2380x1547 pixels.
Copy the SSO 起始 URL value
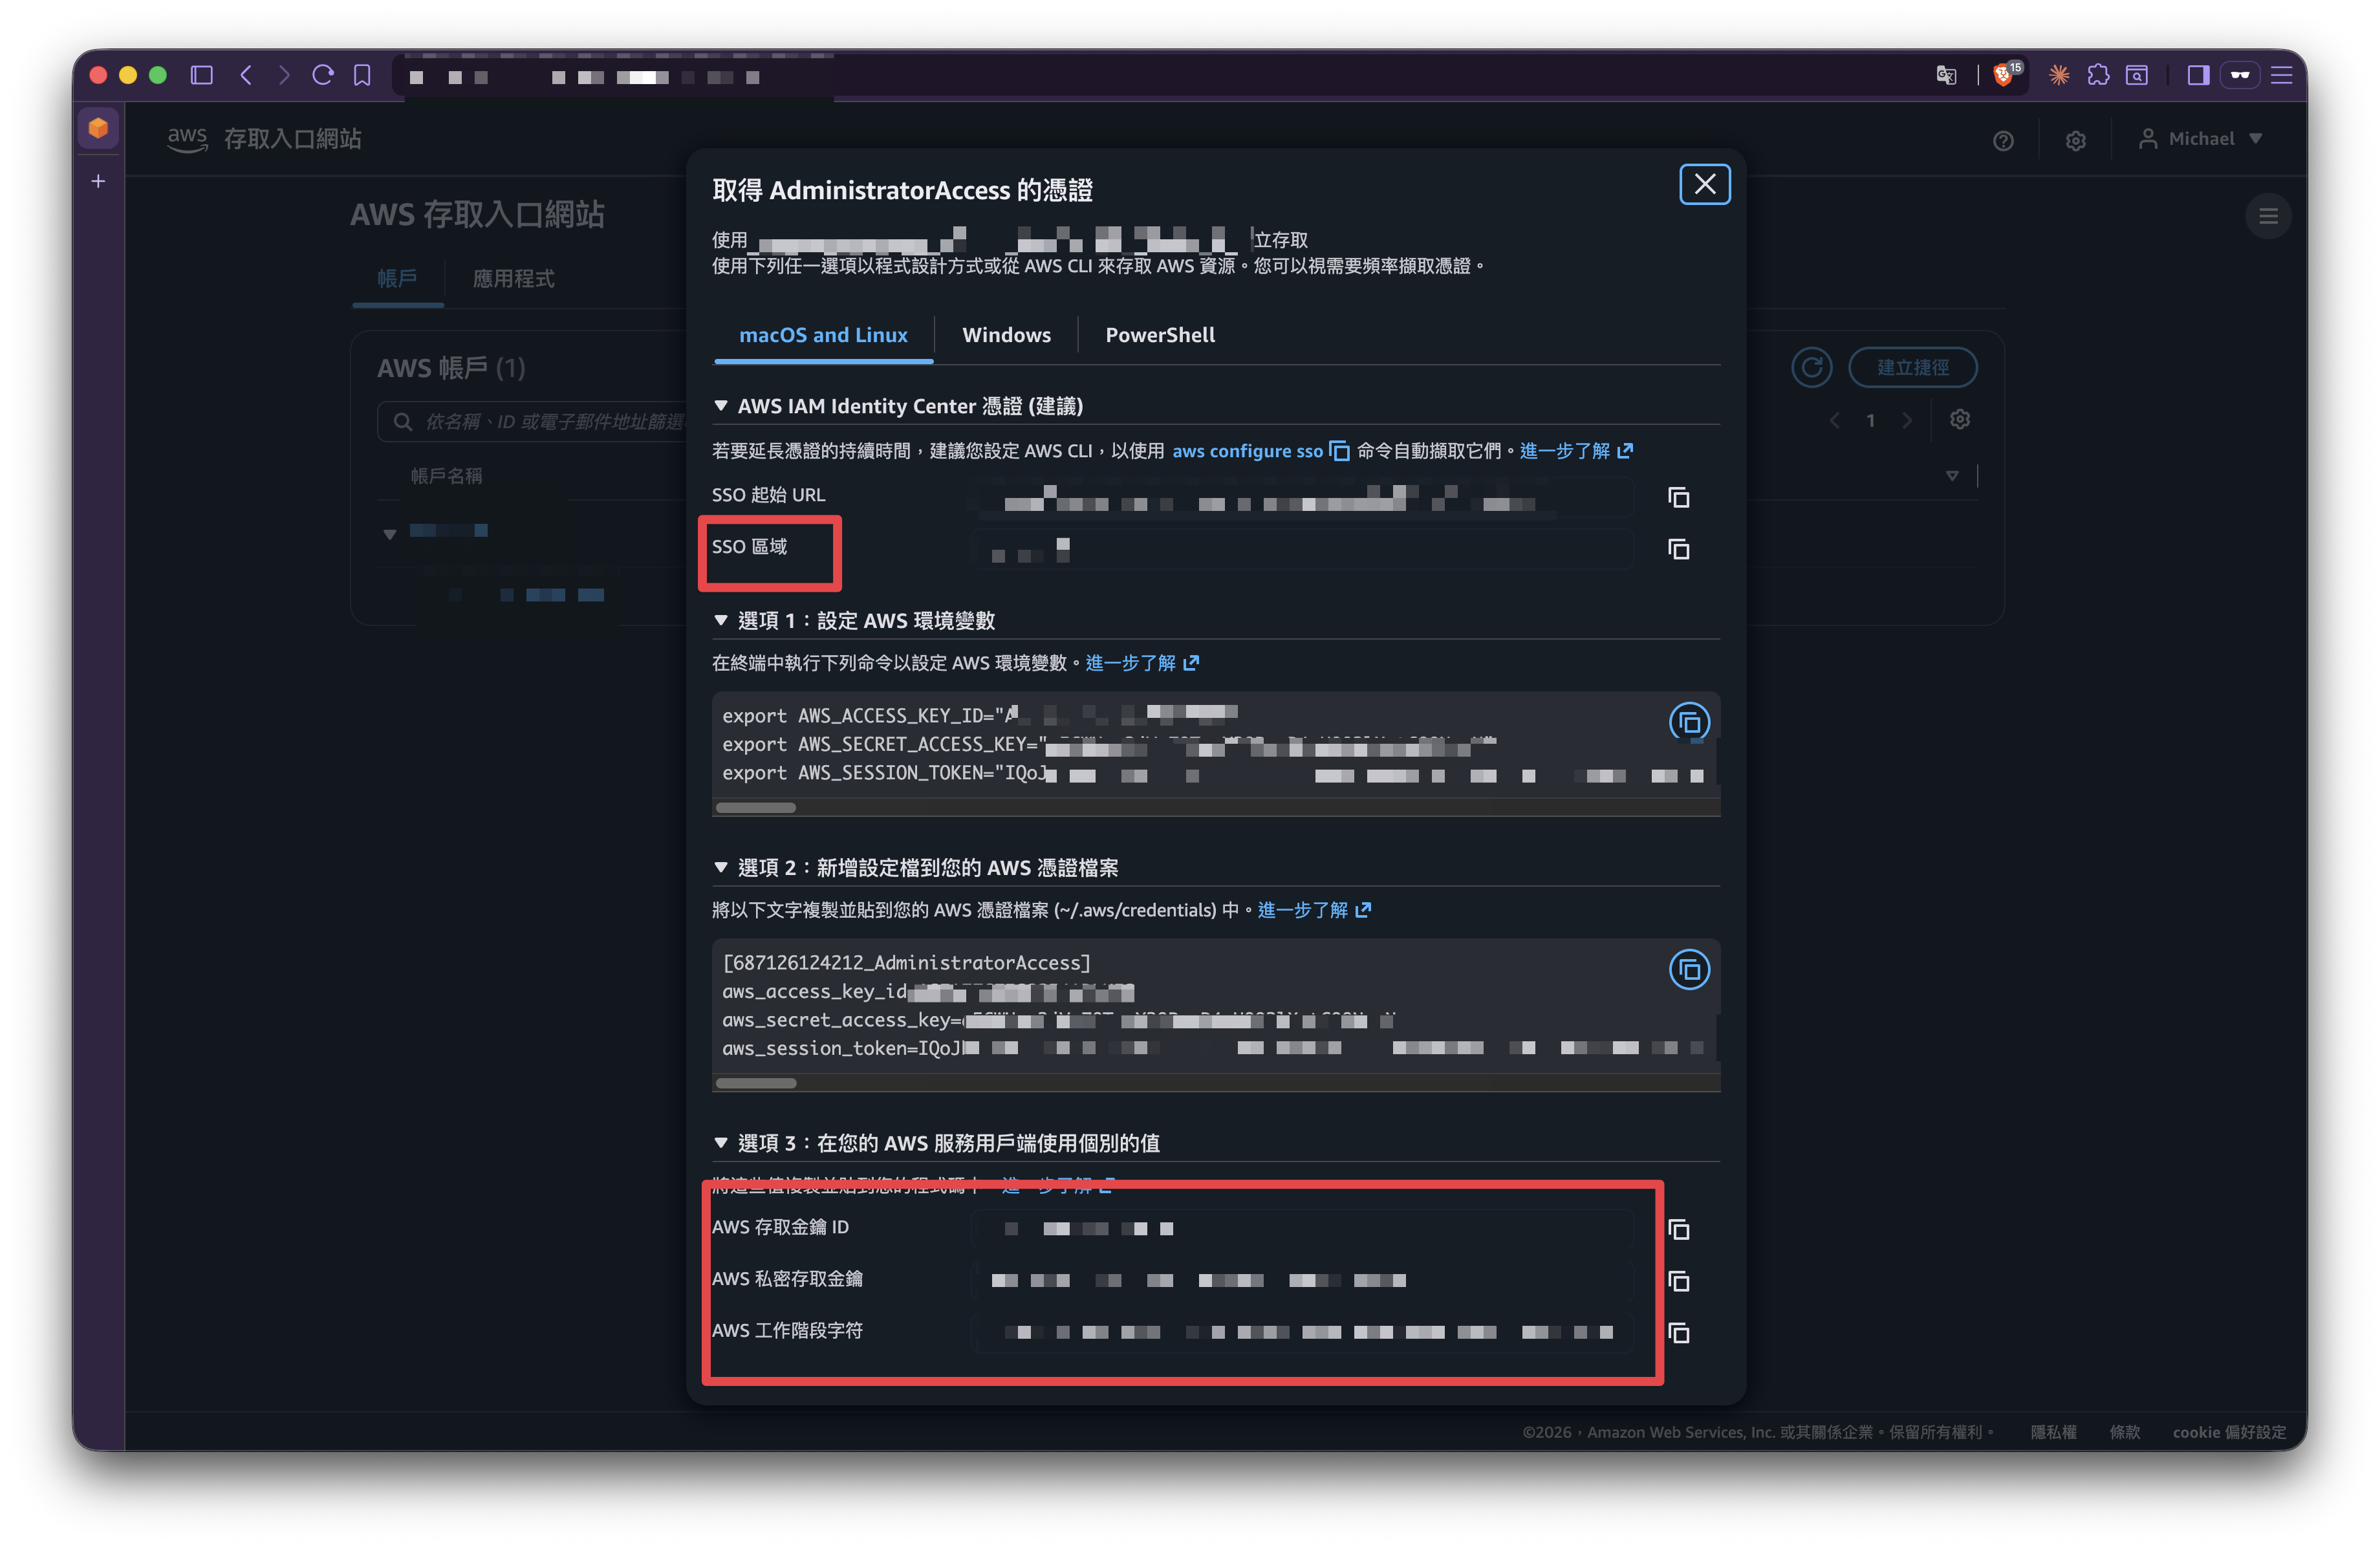tap(1679, 497)
